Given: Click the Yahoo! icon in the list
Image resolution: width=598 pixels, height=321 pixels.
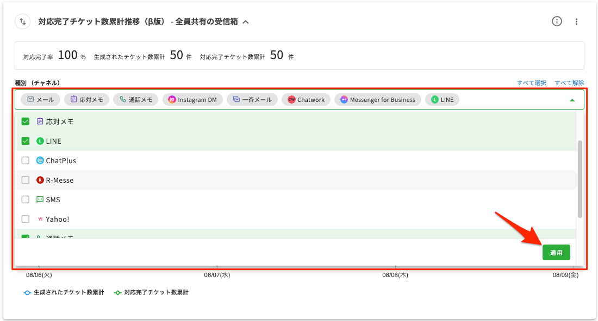Looking at the screenshot, I should coord(40,219).
